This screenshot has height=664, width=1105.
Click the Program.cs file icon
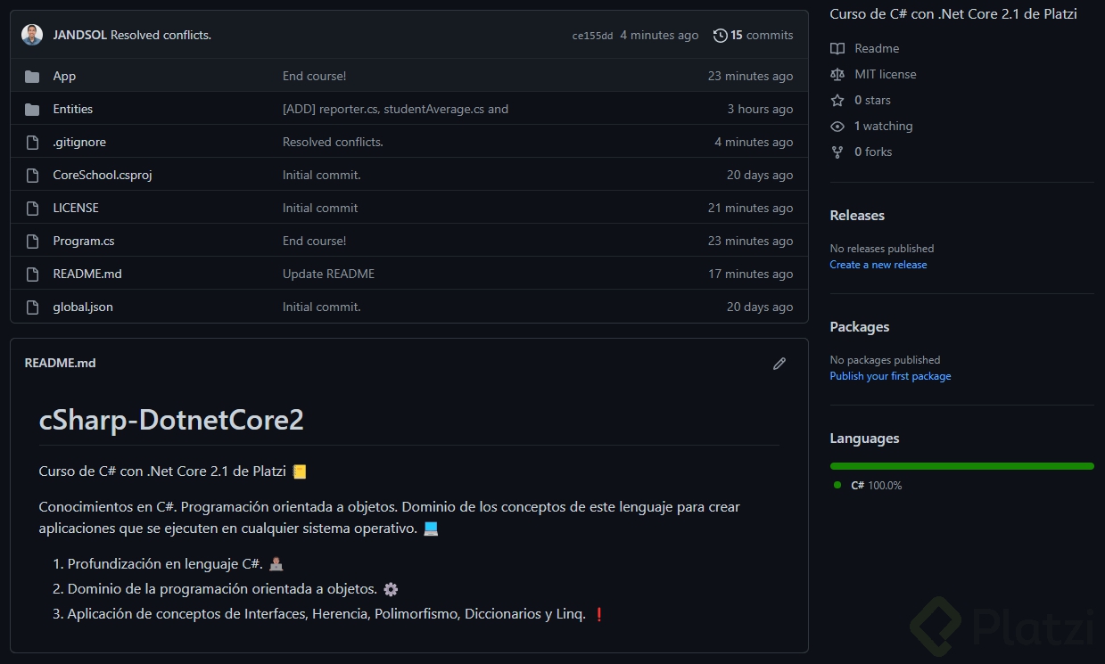(x=32, y=242)
